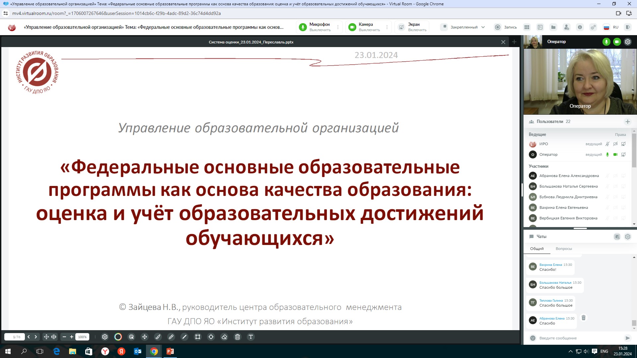Toggle microphone right for Оператор row
The height and width of the screenshot is (358, 637).
click(607, 154)
